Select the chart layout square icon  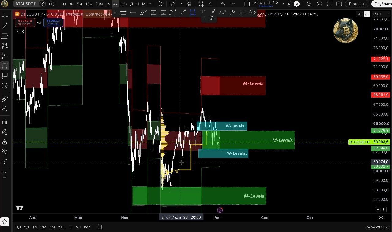point(247,4)
